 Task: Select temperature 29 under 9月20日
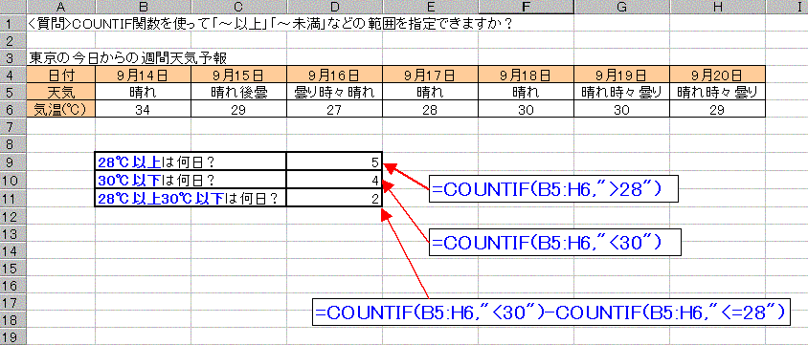717,109
